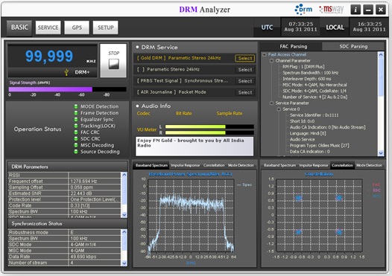
Task: Click the Data Rate value 49.690 kbps
Action: [x=95, y=257]
